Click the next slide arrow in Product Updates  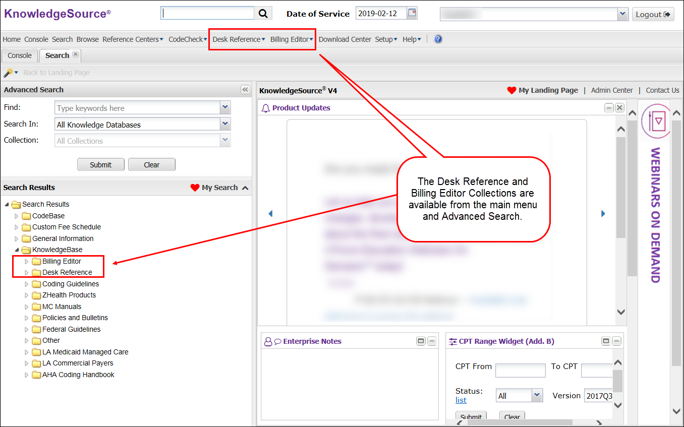pos(603,214)
